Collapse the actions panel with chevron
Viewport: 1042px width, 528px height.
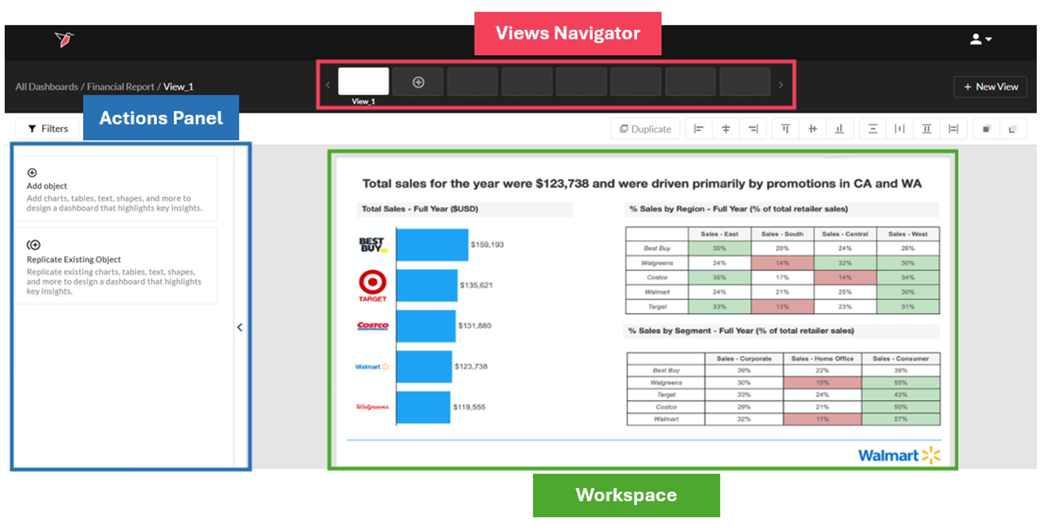pyautogui.click(x=240, y=327)
